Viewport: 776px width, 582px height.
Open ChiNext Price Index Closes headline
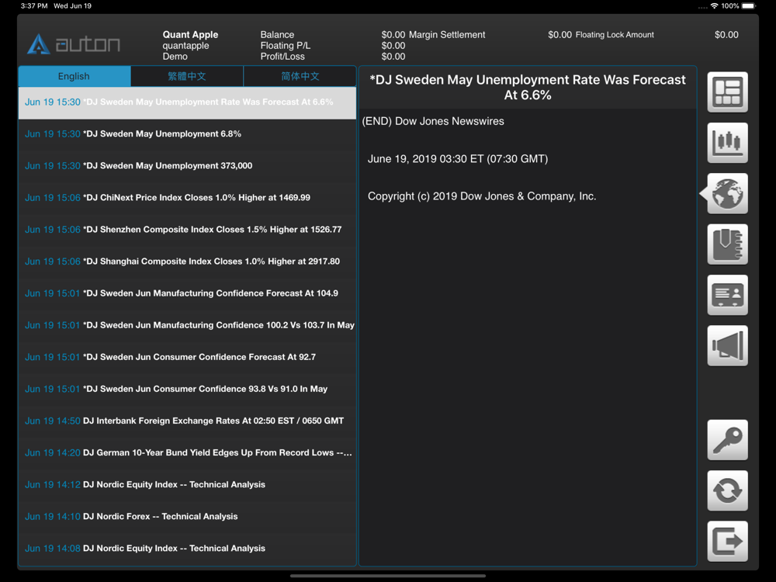point(187,198)
